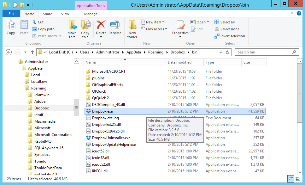Switch to the Share ribbon tab
The height and width of the screenshot is (185, 305).
[47, 14]
